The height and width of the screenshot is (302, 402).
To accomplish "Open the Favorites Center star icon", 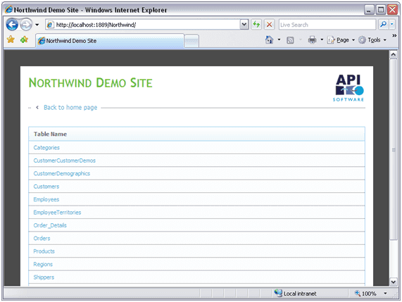I will pos(11,39).
